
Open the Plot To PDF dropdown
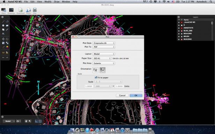point(104,47)
